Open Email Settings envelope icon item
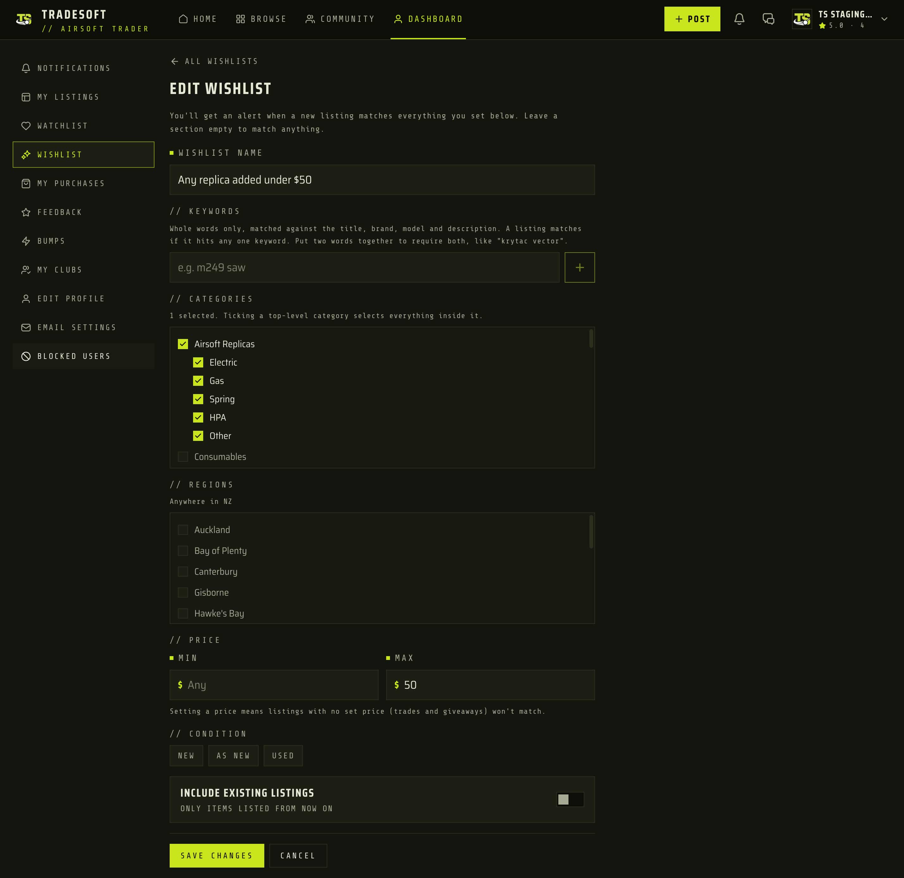 pos(84,327)
